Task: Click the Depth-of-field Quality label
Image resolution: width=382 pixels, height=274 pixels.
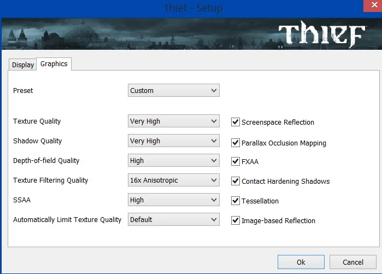Action: 46,161
